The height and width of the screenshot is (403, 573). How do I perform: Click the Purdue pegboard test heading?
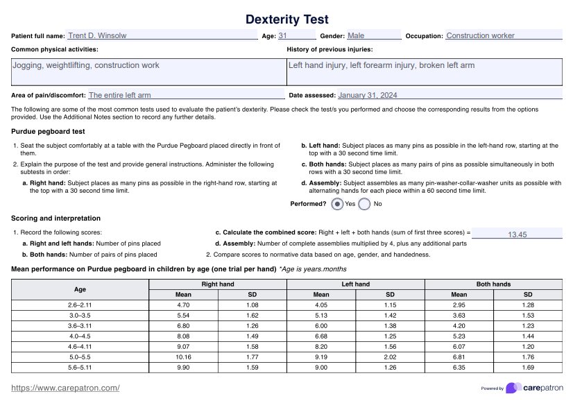49,131
